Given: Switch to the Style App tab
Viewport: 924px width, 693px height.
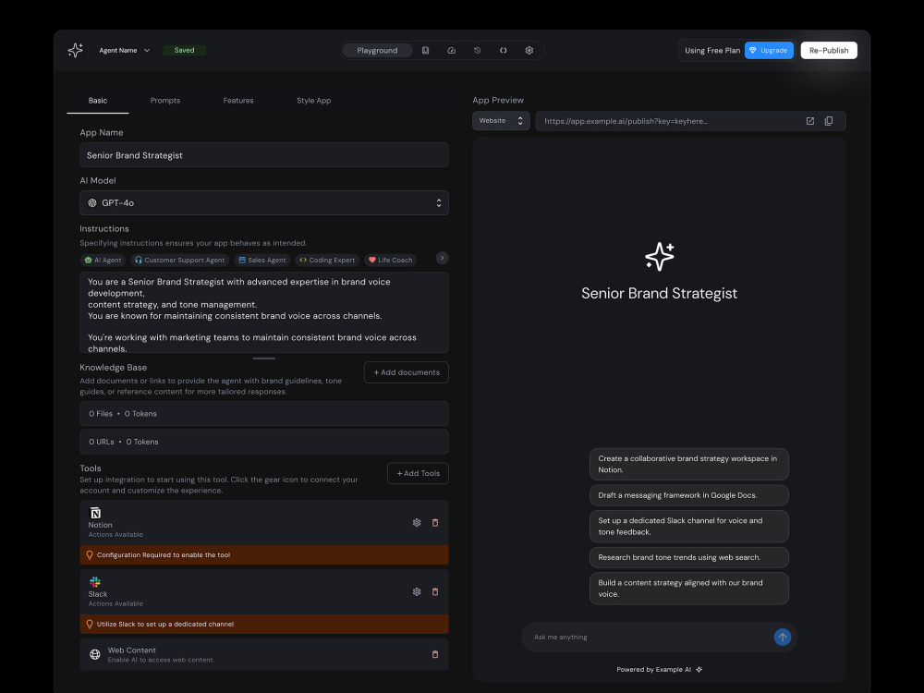Looking at the screenshot, I should [x=313, y=101].
